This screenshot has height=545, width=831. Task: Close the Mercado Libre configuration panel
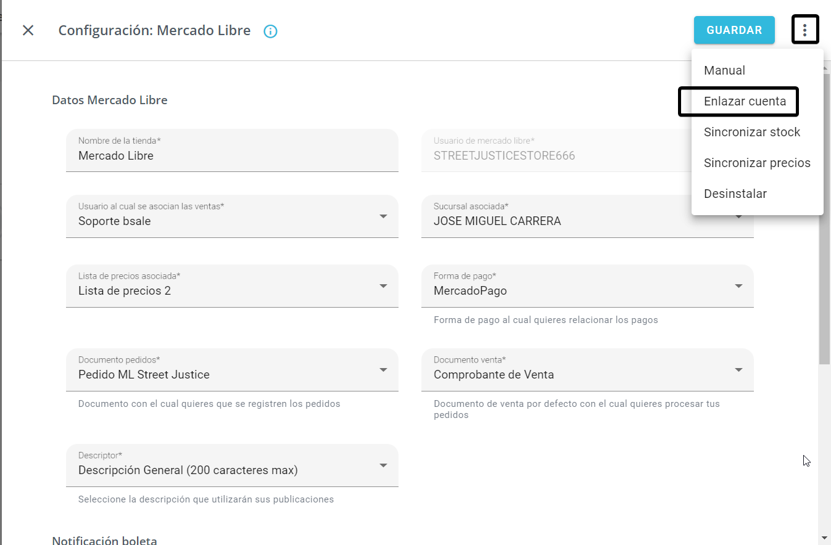pyautogui.click(x=28, y=30)
